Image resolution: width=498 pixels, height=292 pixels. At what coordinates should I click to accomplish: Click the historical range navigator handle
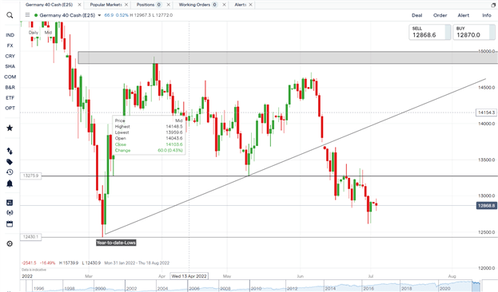(476, 286)
